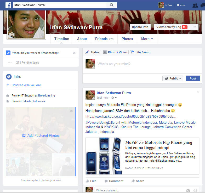Select the Photo / Video composer tab
Screen dimensions: 205x193
point(115,52)
